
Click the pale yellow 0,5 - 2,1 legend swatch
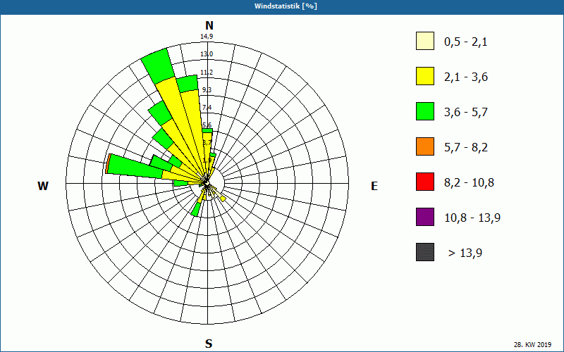(425, 41)
